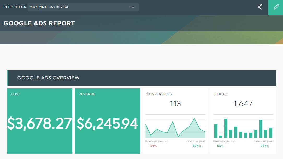Click the 56% previous period clicks change

pyautogui.click(x=220, y=146)
